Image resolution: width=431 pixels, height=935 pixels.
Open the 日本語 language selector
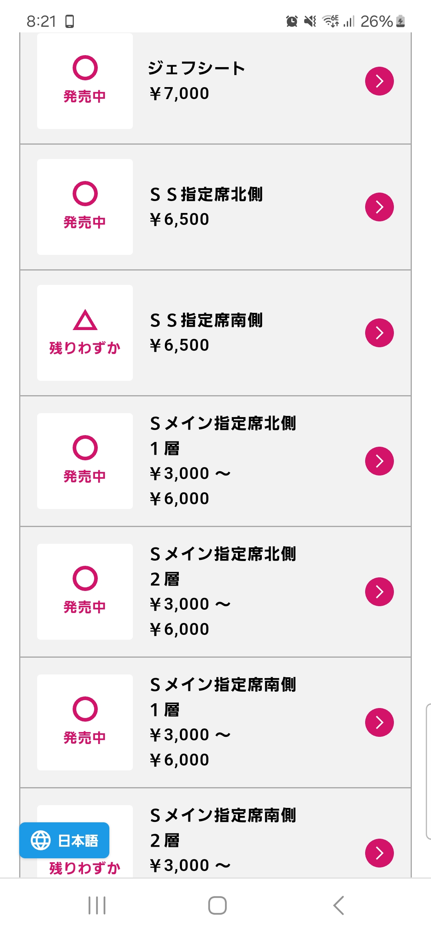click(65, 840)
